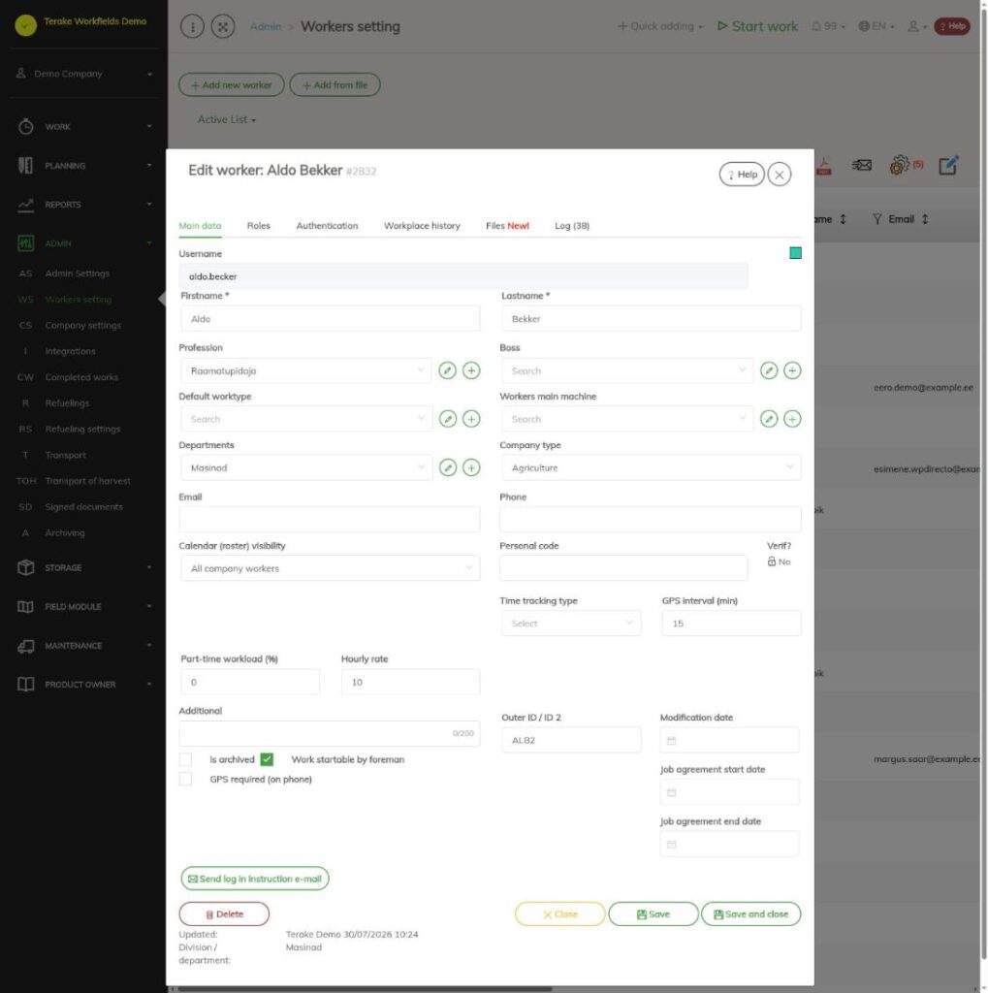Open the Workplace history tab
The image size is (988, 993).
click(422, 226)
